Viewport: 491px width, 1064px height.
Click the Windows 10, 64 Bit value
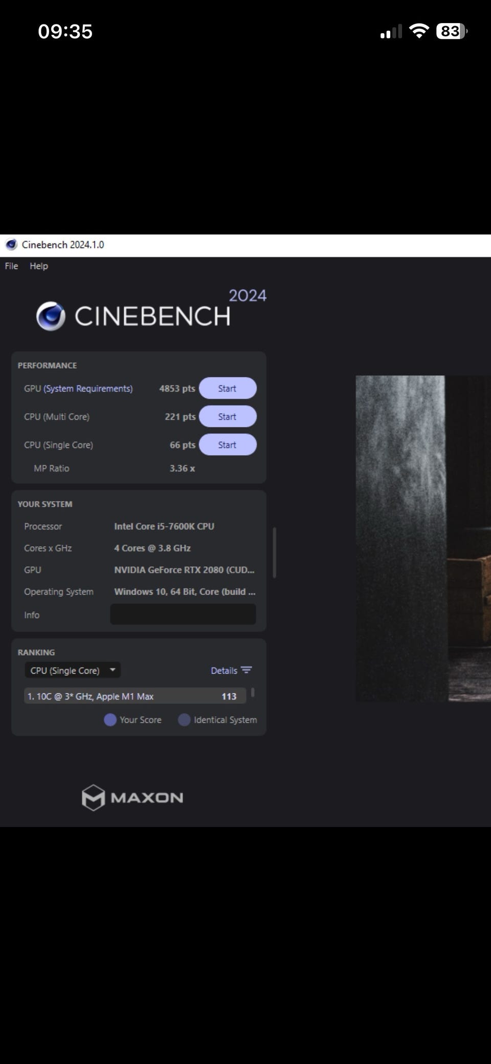(185, 592)
